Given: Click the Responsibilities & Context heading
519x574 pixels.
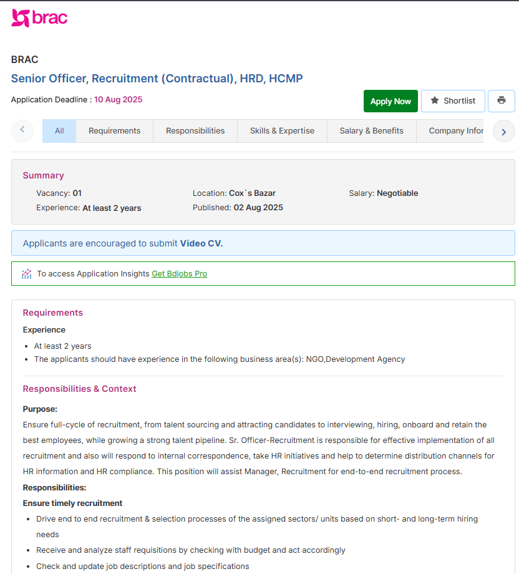Looking at the screenshot, I should [79, 389].
